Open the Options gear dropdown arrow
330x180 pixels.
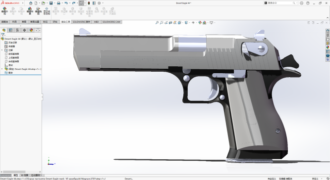pyautogui.click(x=103, y=3)
